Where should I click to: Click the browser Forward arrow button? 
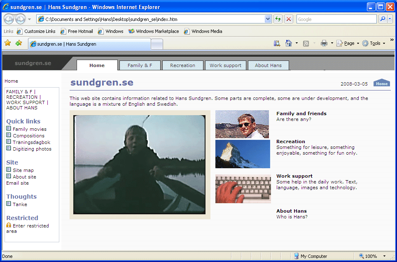click(x=20, y=19)
